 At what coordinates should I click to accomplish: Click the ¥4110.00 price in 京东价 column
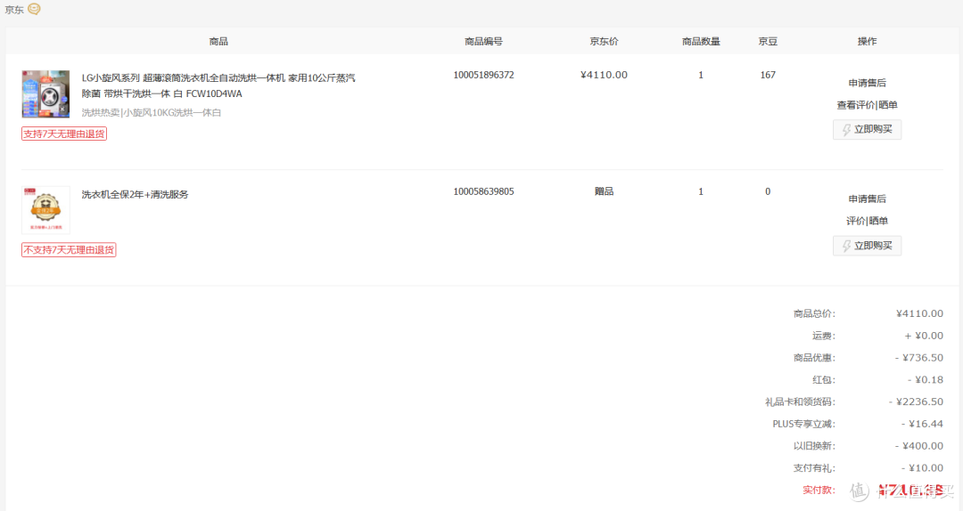tap(604, 75)
